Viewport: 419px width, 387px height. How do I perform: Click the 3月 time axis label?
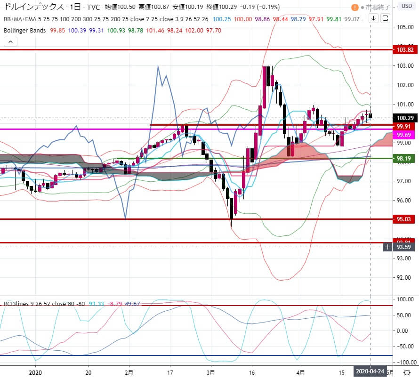210,372
